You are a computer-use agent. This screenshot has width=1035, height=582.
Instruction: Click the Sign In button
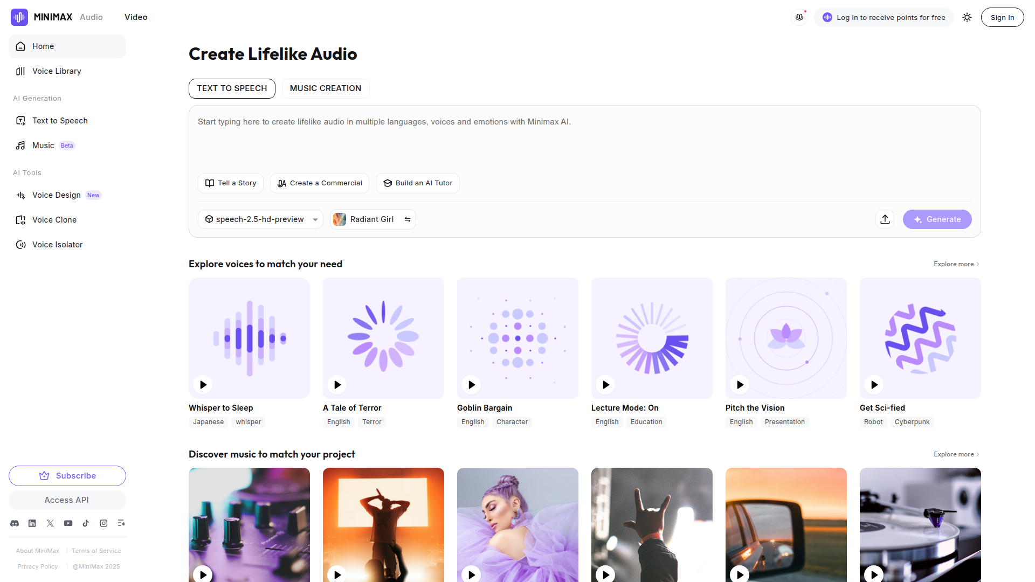click(x=1002, y=17)
